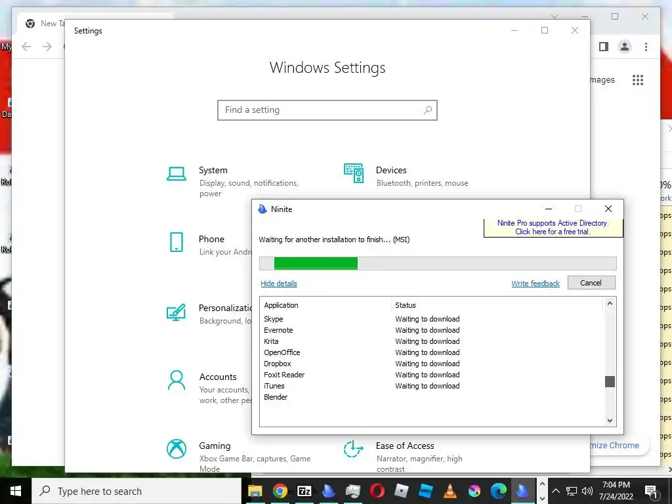This screenshot has width=672, height=504.
Task: Click the Ninite logo in the title bar
Action: (x=262, y=209)
